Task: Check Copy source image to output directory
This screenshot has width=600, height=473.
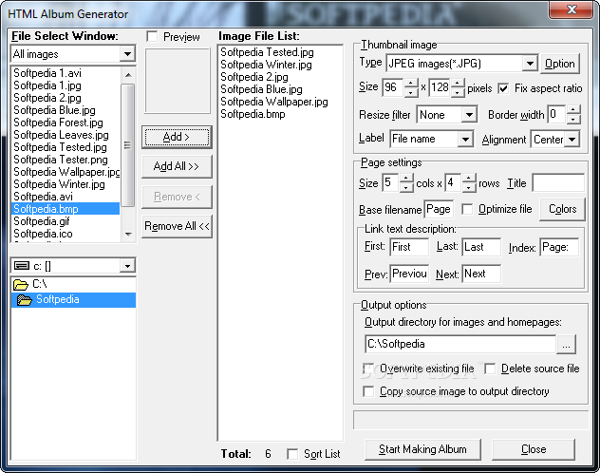Action: pos(368,391)
